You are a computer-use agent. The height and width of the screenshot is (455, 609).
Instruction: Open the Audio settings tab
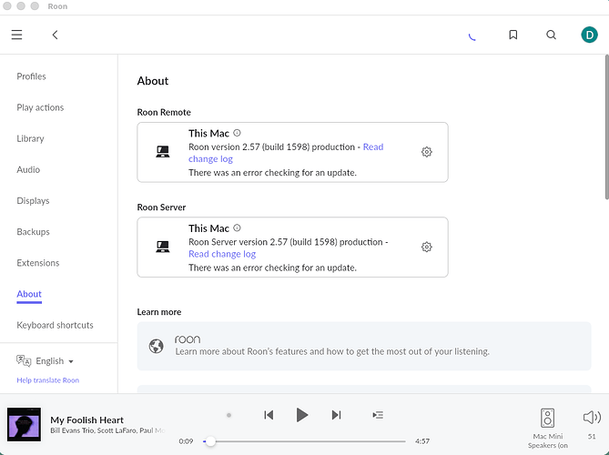coord(28,170)
